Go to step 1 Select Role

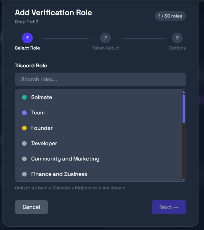tap(27, 38)
